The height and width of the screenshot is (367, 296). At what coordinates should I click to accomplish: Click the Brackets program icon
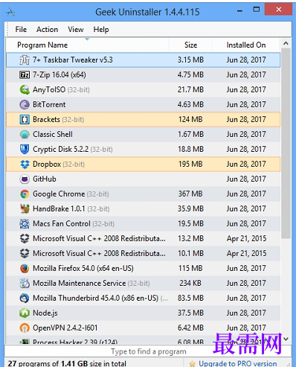coord(25,119)
